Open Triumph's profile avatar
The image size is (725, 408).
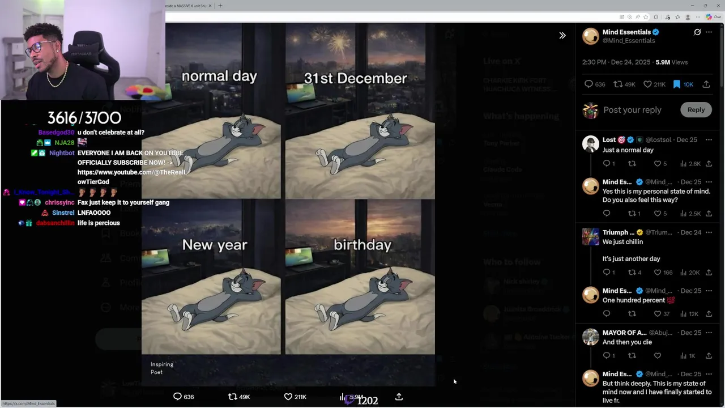pyautogui.click(x=591, y=236)
